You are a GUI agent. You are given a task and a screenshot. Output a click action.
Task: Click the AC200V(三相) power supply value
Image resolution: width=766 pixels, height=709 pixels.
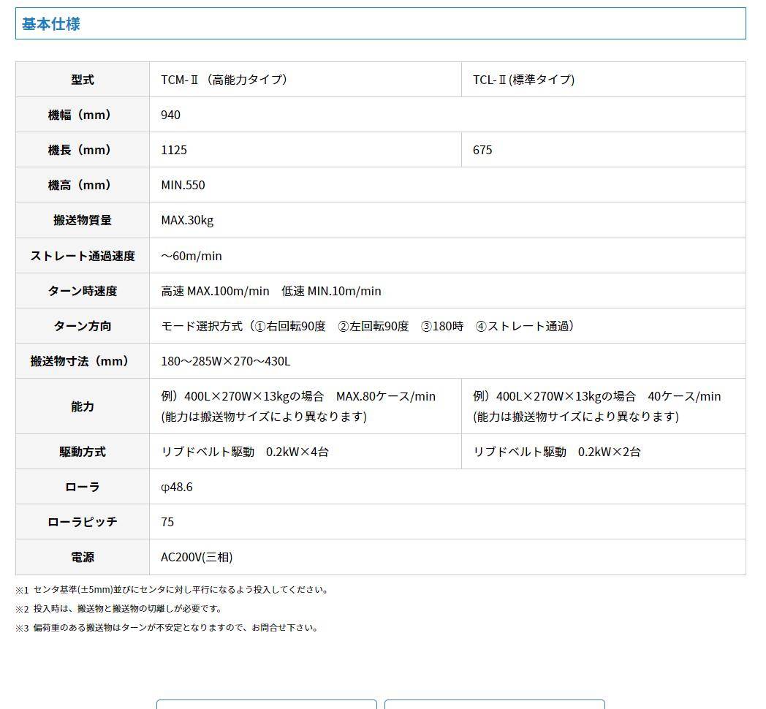(x=197, y=557)
